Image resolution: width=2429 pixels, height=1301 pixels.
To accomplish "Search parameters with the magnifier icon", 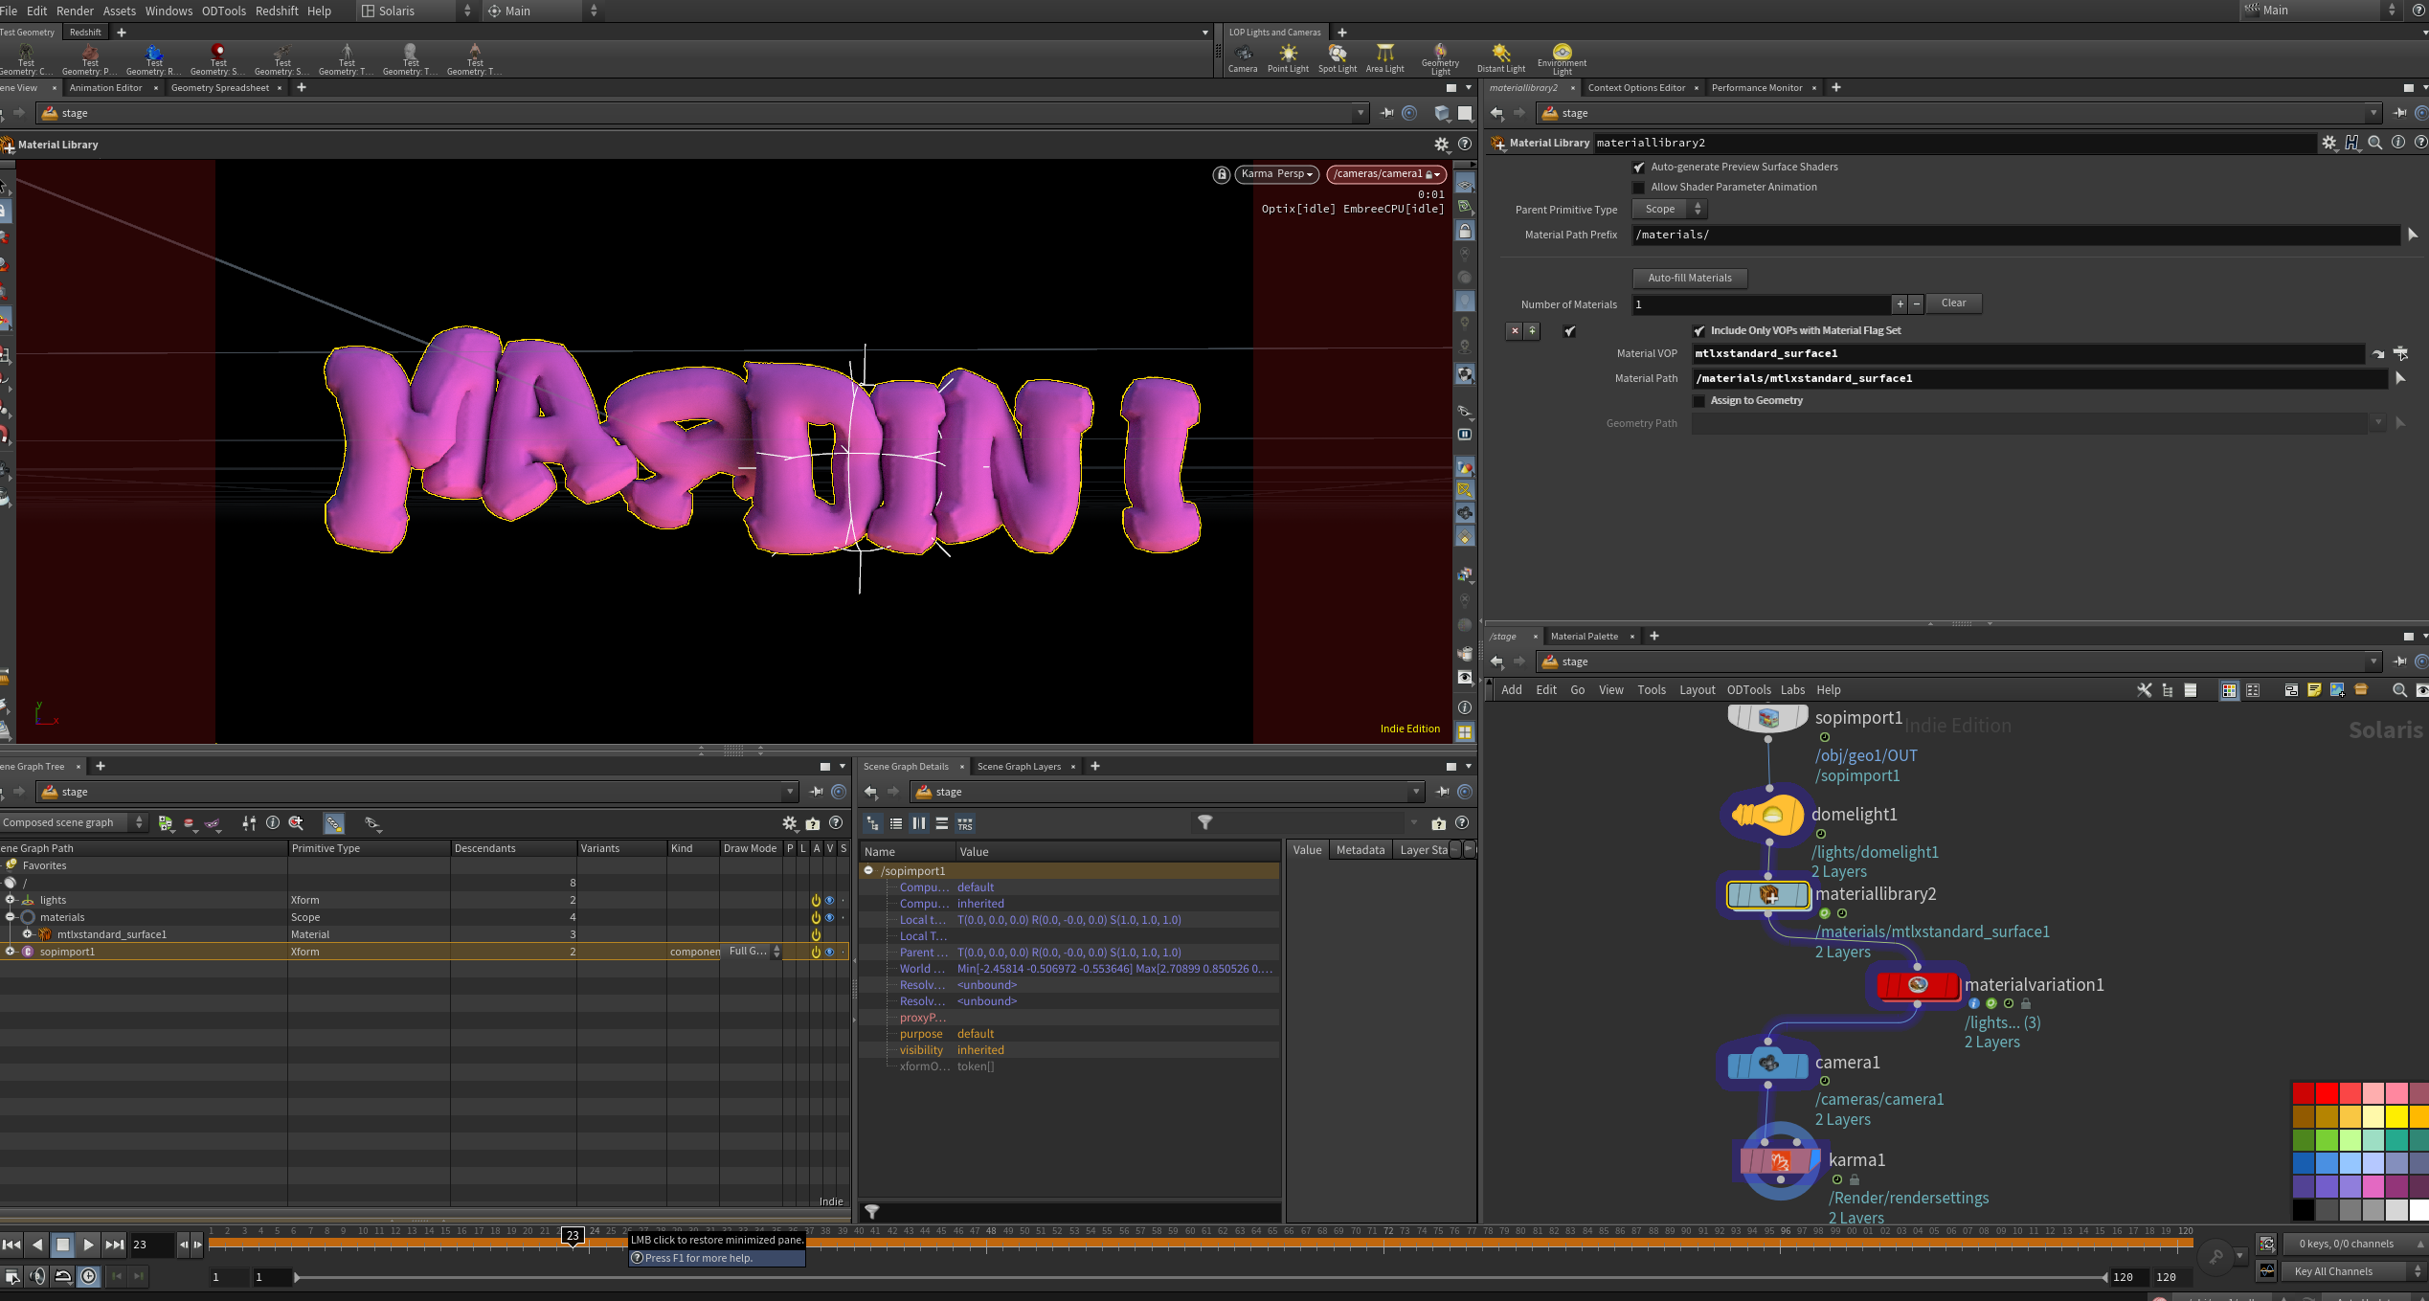I will tap(2375, 143).
